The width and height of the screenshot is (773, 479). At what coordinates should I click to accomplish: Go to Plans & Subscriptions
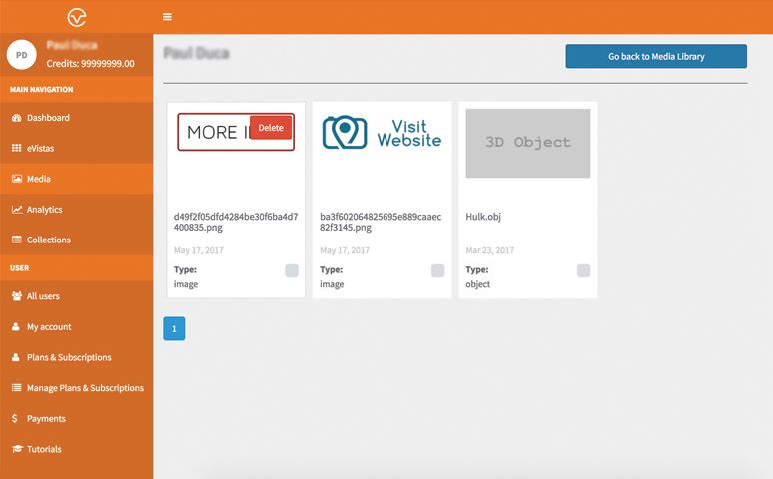[69, 357]
